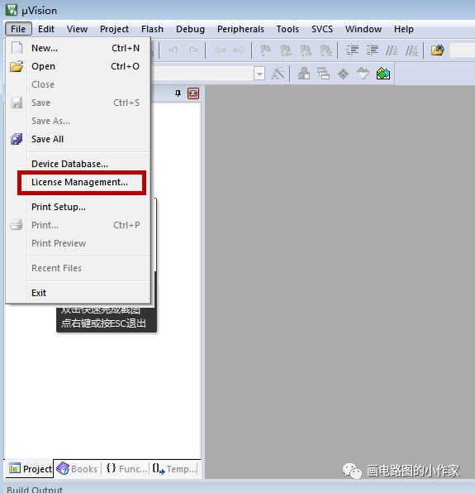
Task: Open the Window menu
Action: coord(363,29)
